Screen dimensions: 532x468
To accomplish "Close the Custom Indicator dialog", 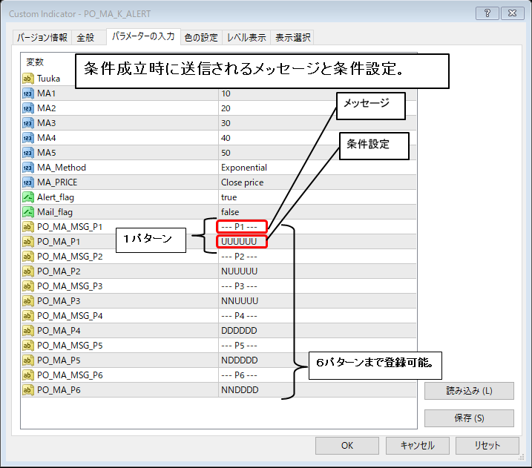I will [513, 13].
